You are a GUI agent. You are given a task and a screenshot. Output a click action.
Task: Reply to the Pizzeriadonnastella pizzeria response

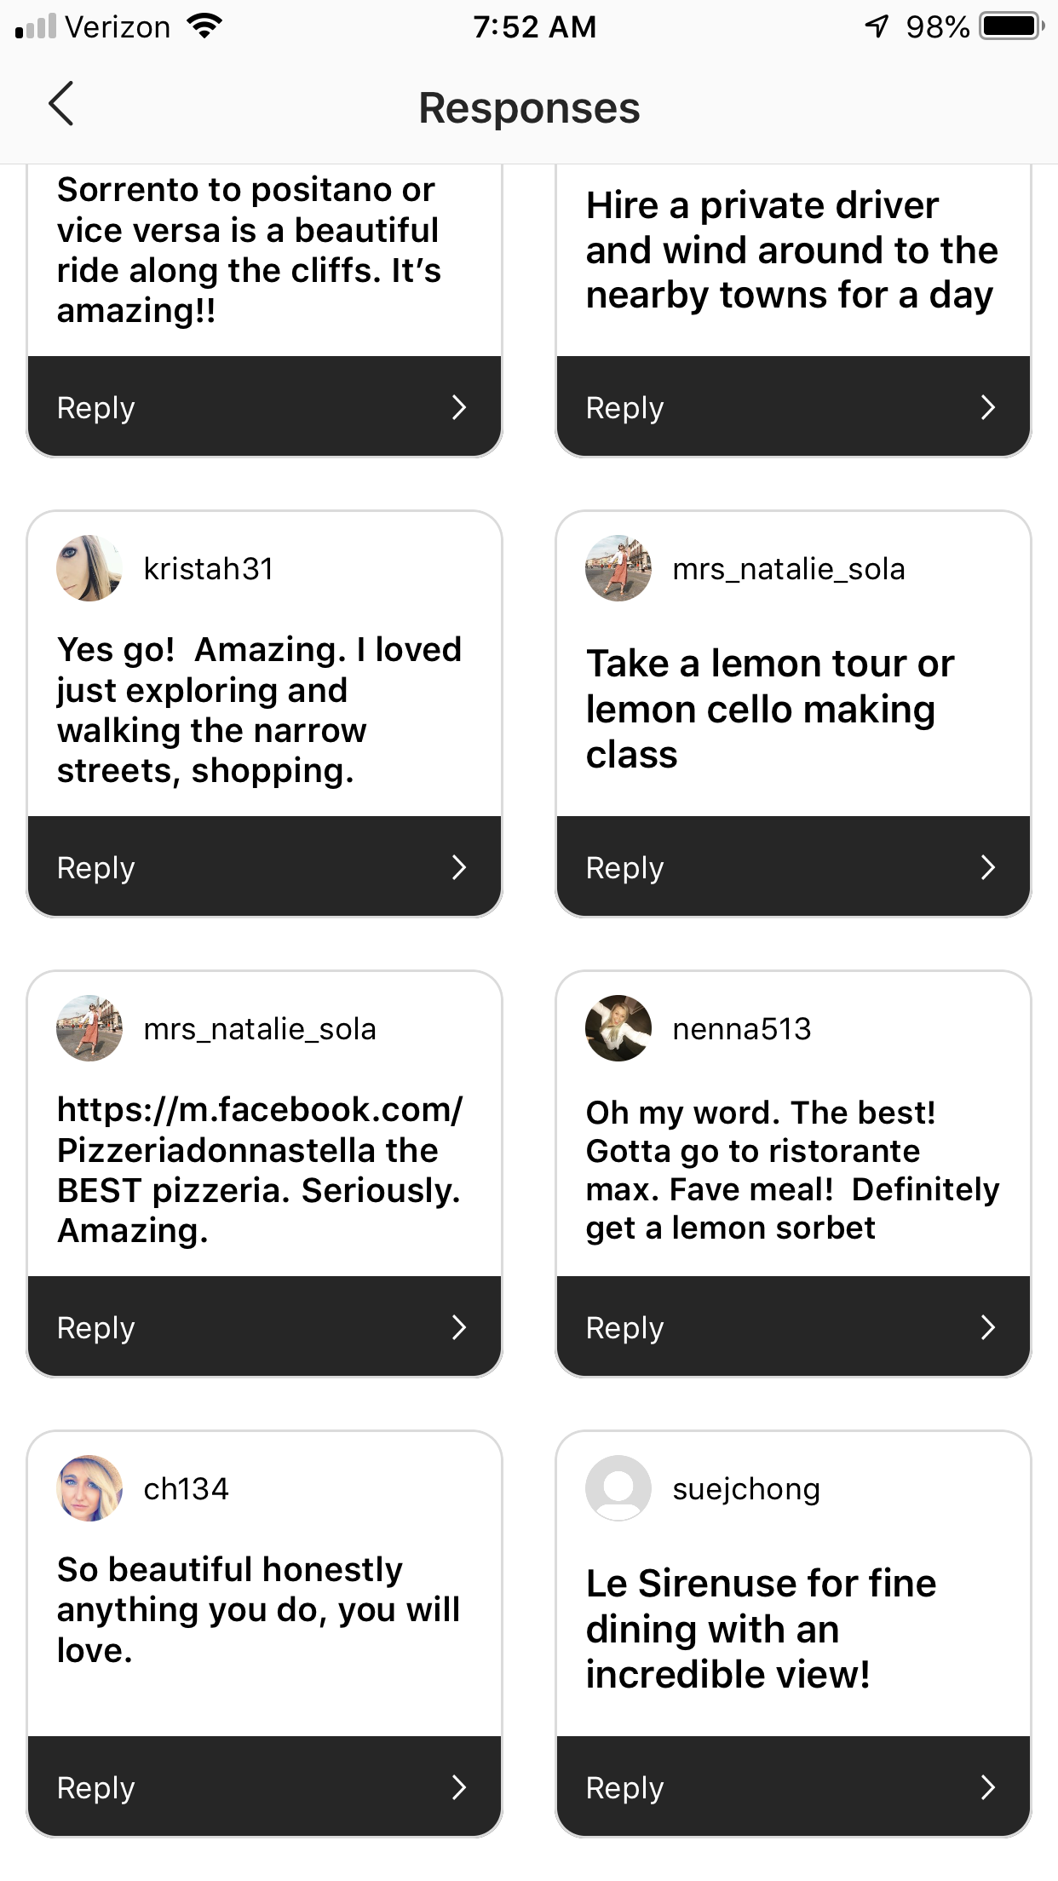264,1327
